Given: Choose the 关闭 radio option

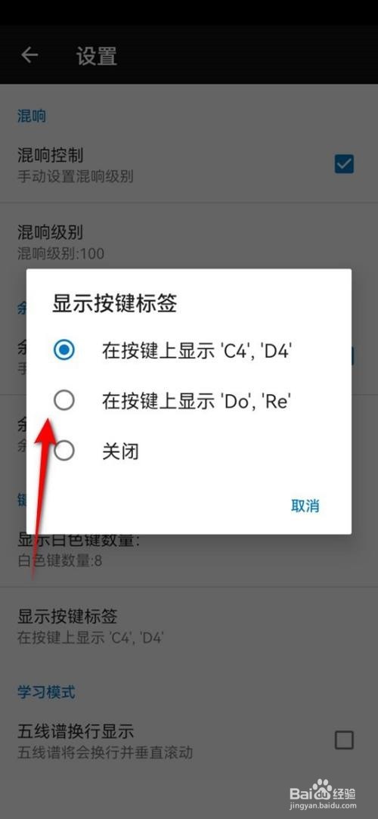Looking at the screenshot, I should point(64,450).
